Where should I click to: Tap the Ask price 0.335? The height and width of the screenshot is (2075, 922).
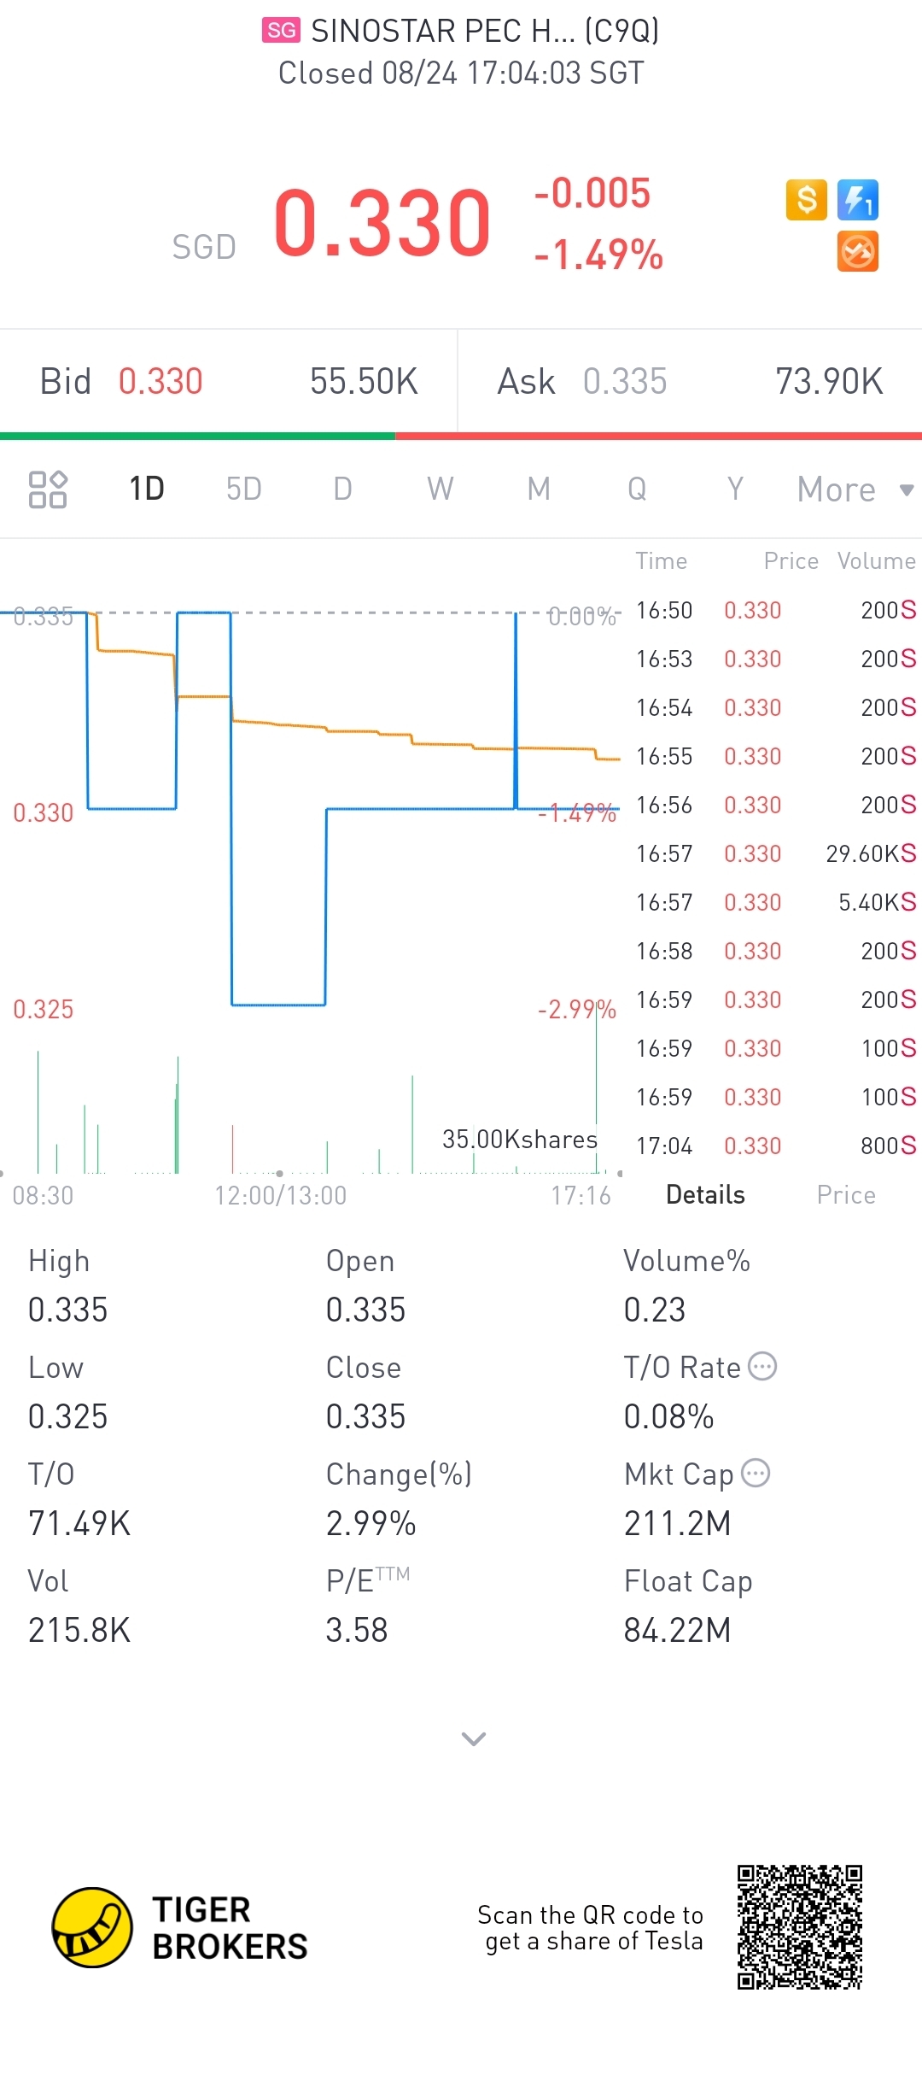[625, 382]
